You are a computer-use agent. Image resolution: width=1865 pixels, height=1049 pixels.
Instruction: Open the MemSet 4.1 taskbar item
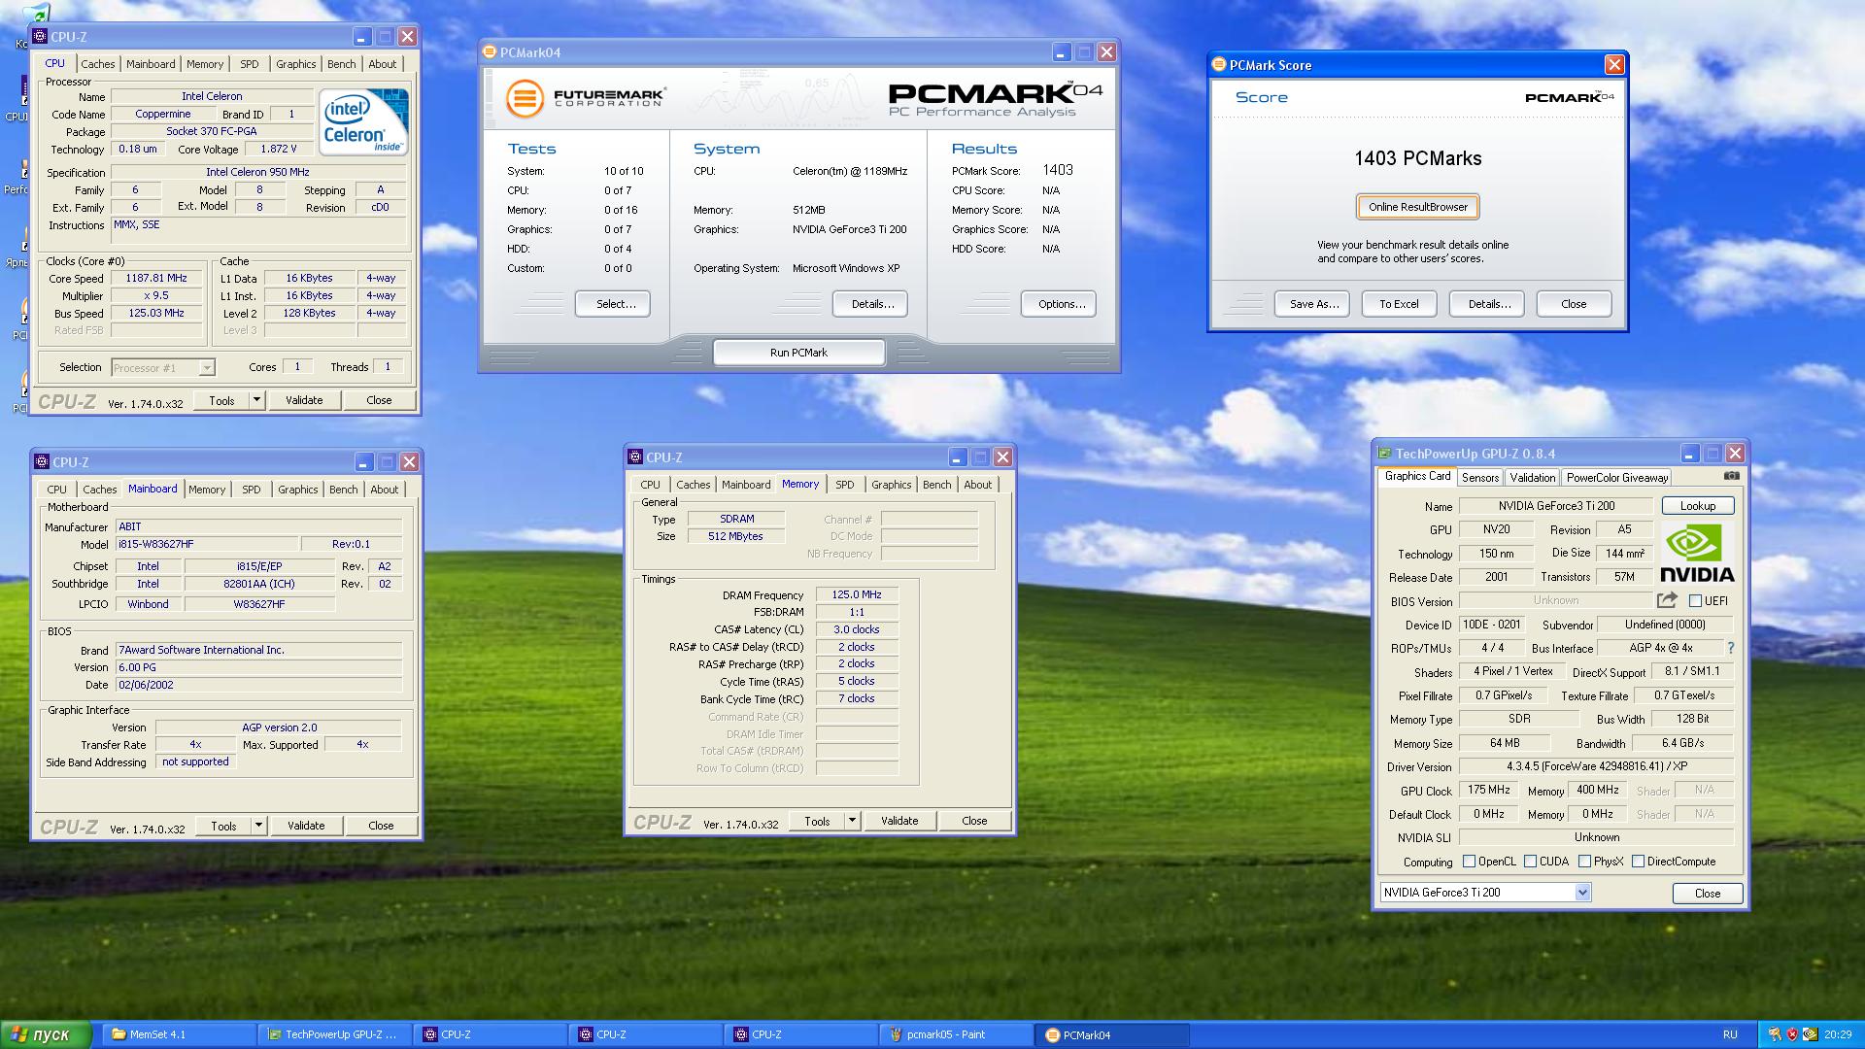coord(180,1034)
